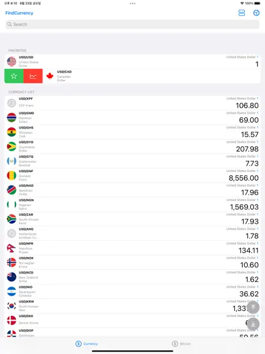Image resolution: width=265 pixels, height=354 pixels.
Task: Open the red chart swipe action
Action: coord(33,76)
